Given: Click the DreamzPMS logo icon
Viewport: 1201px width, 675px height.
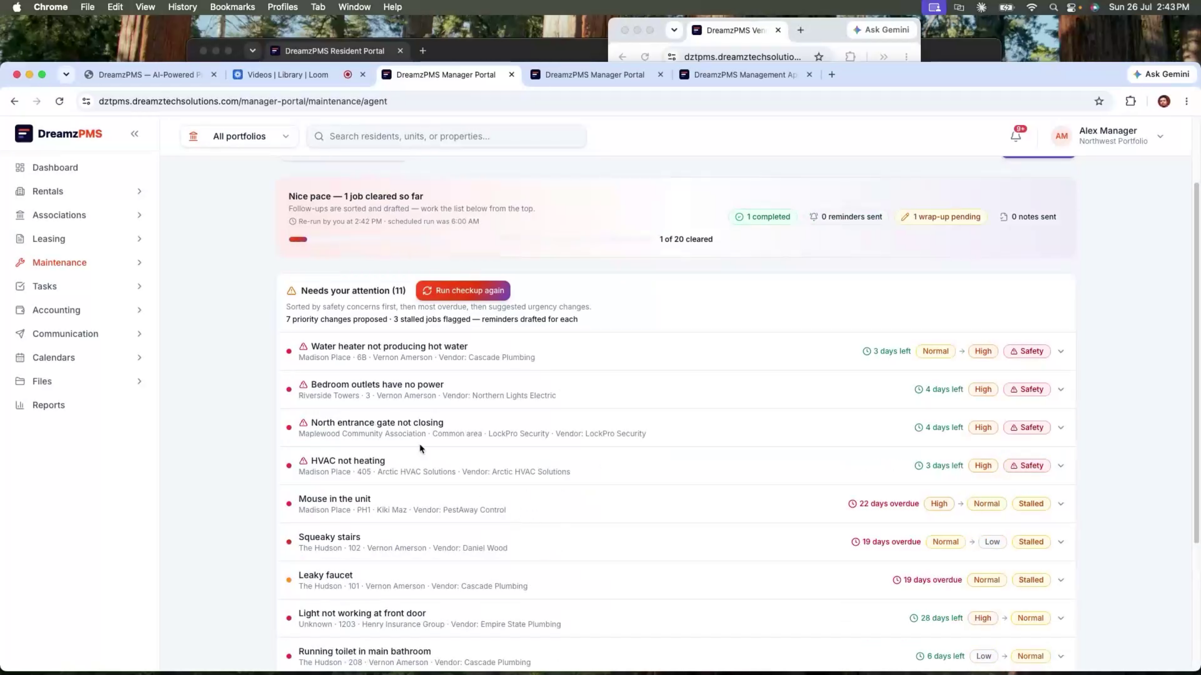Looking at the screenshot, I should coord(24,133).
